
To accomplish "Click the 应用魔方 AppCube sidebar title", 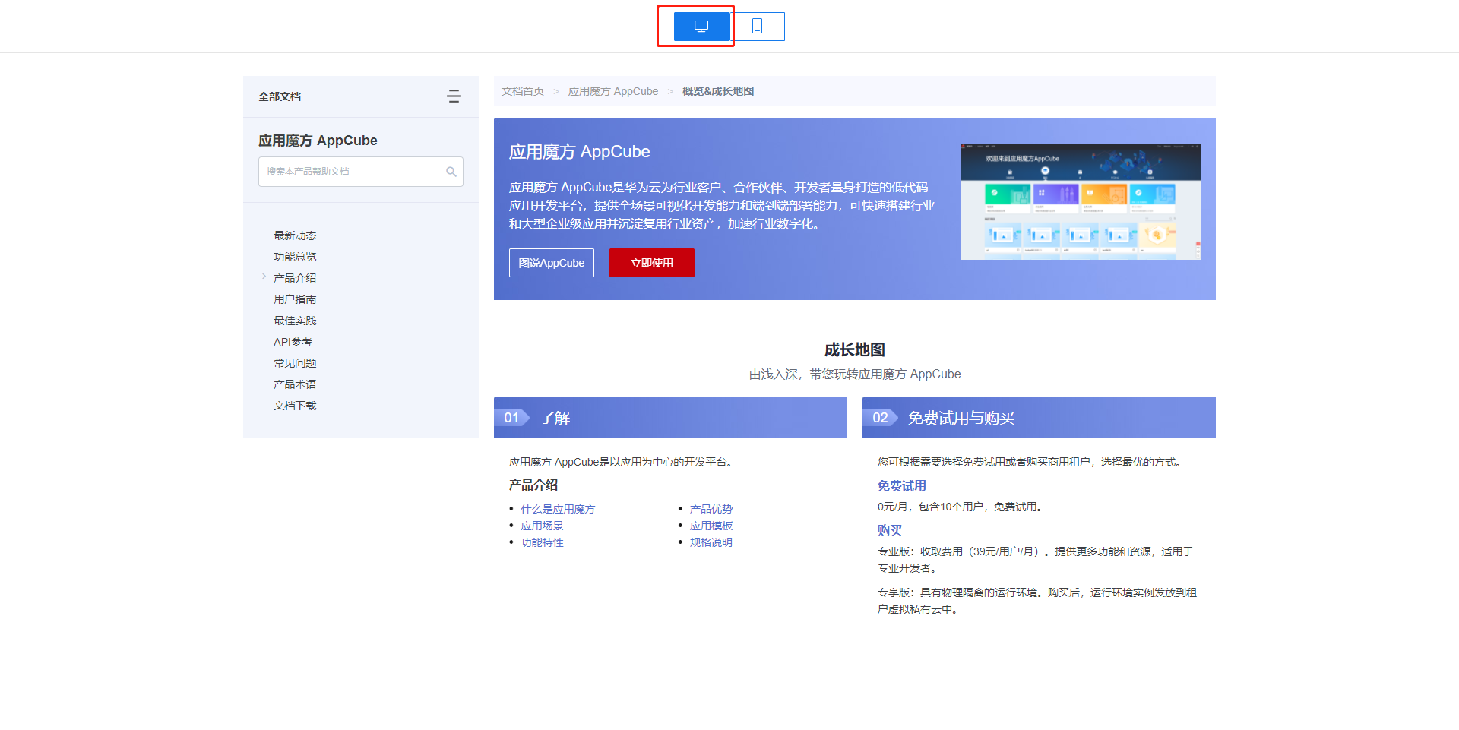I will 318,141.
